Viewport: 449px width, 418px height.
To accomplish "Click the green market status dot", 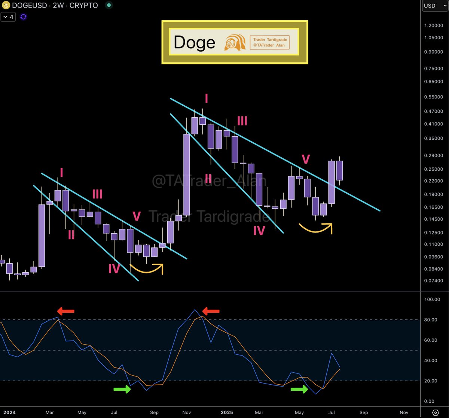I will pos(109,6).
